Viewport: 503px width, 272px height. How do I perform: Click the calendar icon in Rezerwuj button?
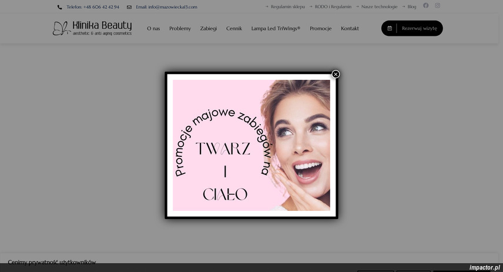pos(390,28)
